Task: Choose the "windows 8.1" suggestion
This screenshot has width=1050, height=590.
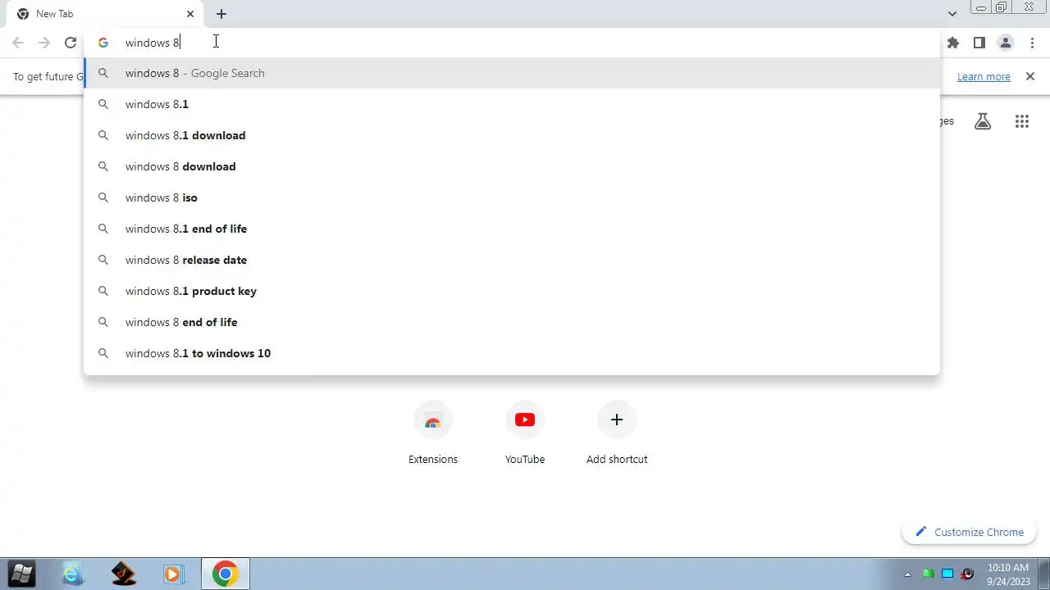Action: coord(512,104)
